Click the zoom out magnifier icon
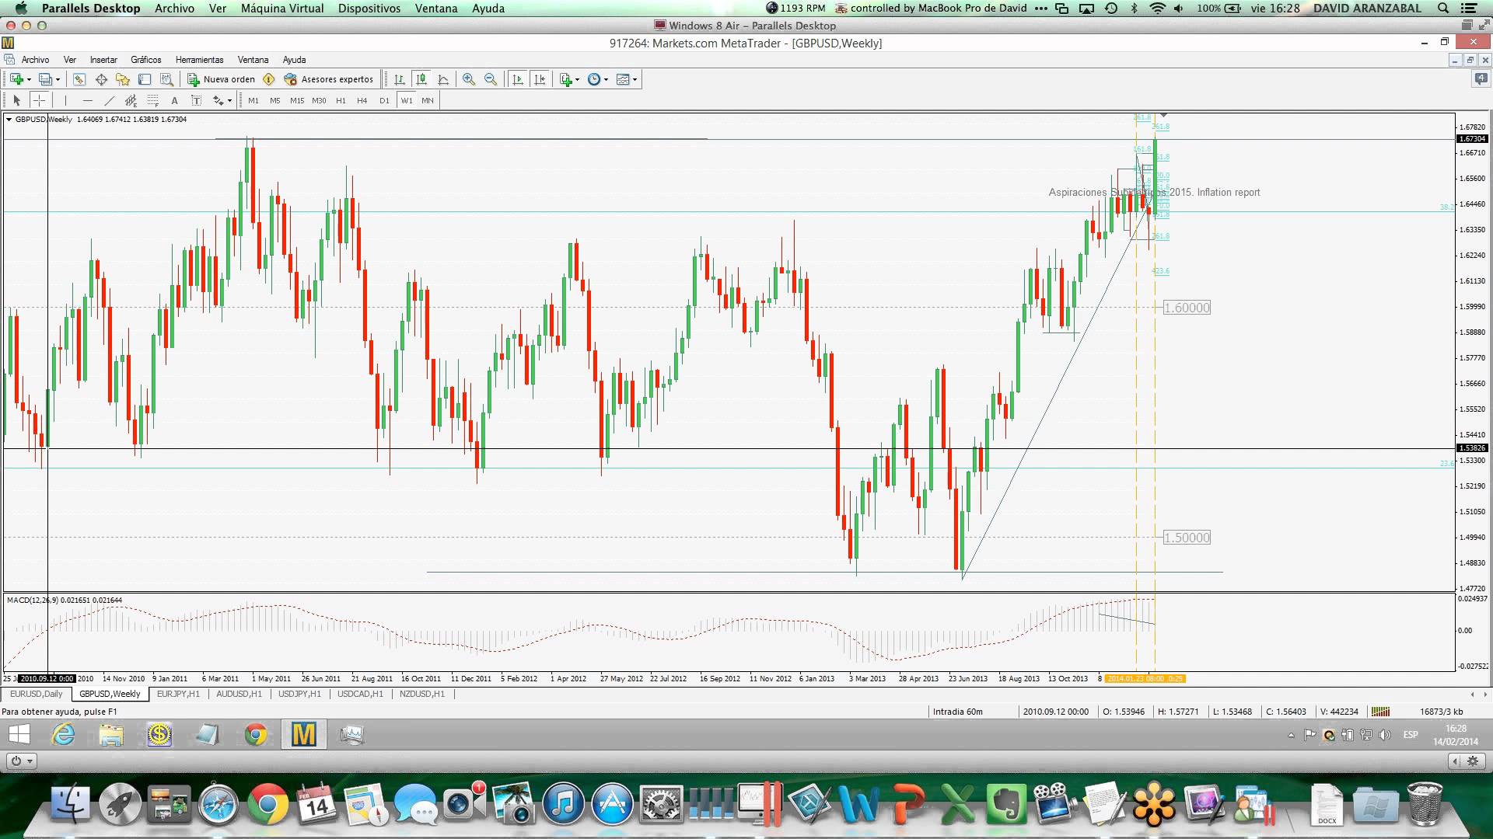This screenshot has height=839, width=1493. point(491,79)
